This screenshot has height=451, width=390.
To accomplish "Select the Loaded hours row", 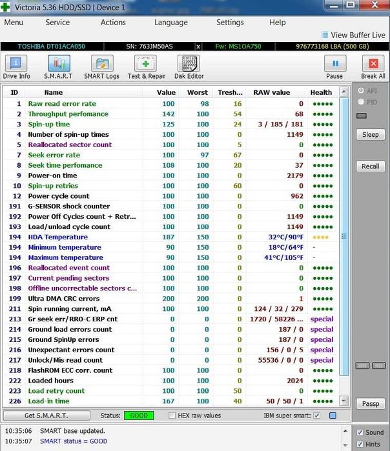I will pyautogui.click(x=170, y=381).
